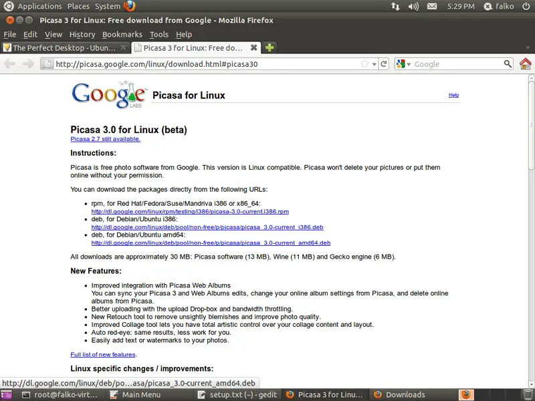Switch to Picasa 3 for Linu... taskbar button
The width and height of the screenshot is (535, 401).
point(325,395)
